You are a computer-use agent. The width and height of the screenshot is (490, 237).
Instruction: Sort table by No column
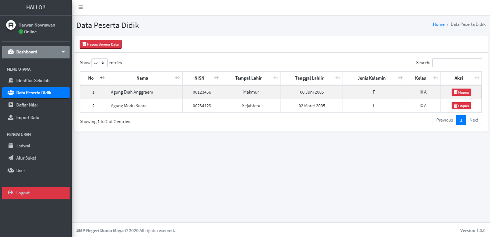click(93, 78)
